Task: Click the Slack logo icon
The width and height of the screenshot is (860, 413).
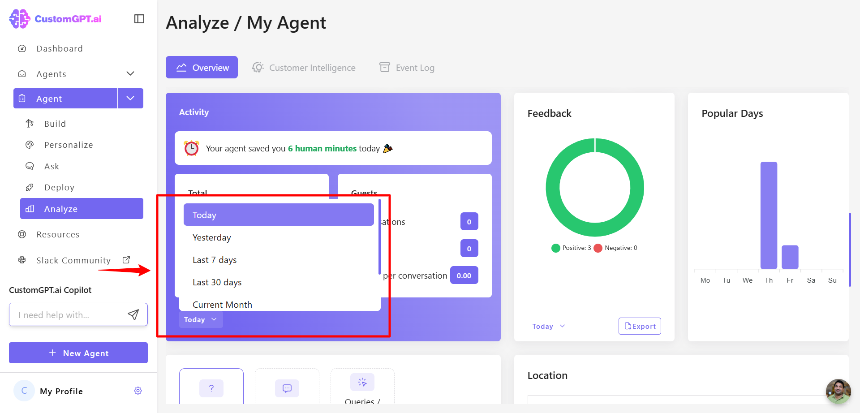Action: click(x=22, y=260)
